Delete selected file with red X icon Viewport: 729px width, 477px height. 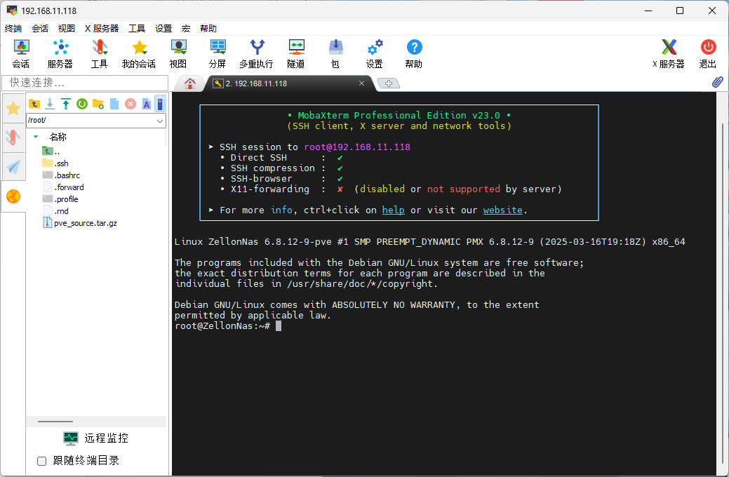pos(131,104)
